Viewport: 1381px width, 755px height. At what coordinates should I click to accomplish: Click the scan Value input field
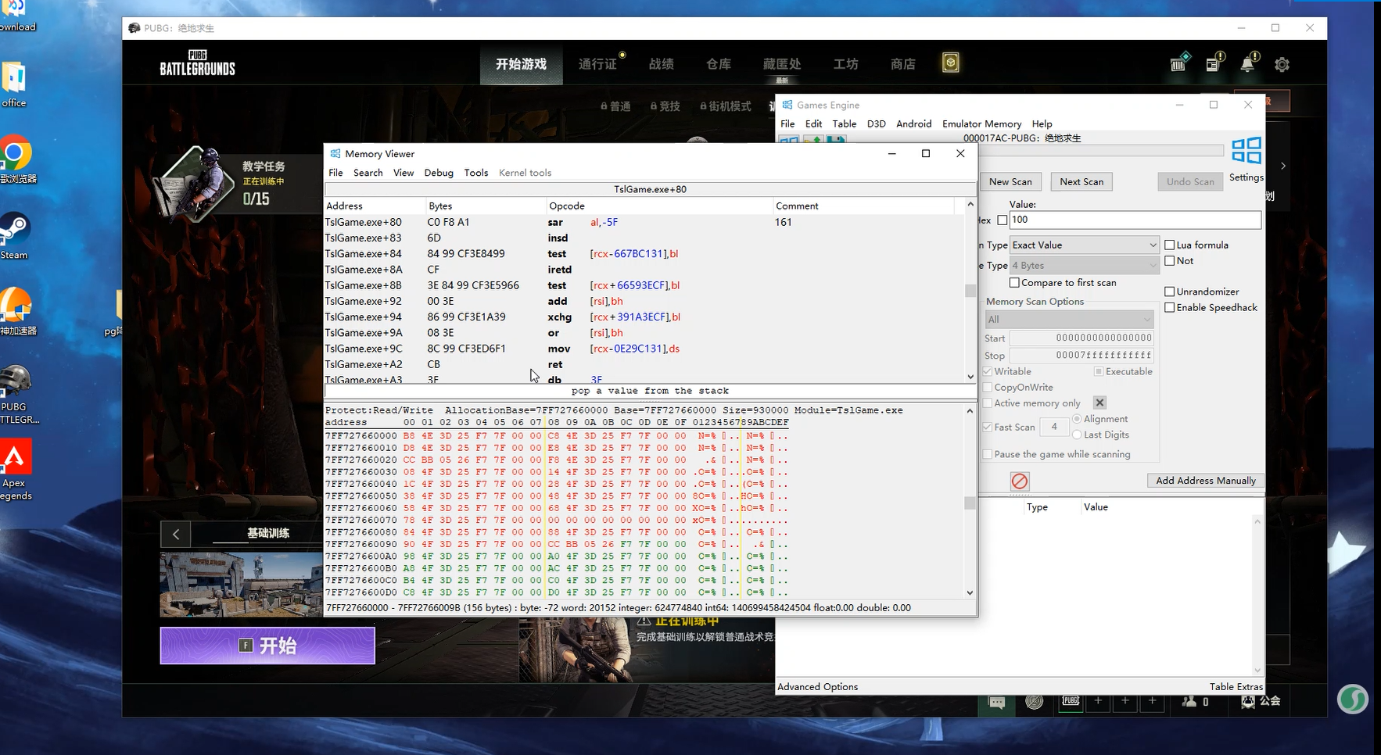1135,220
